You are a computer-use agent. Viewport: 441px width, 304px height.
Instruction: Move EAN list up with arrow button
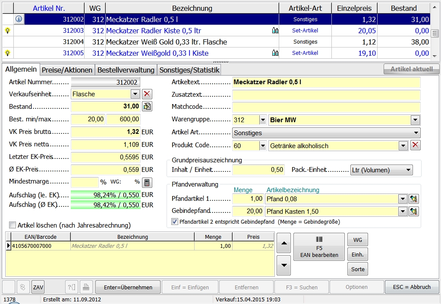(x=283, y=244)
